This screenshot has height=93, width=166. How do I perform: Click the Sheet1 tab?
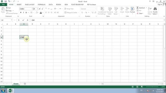[16, 84]
